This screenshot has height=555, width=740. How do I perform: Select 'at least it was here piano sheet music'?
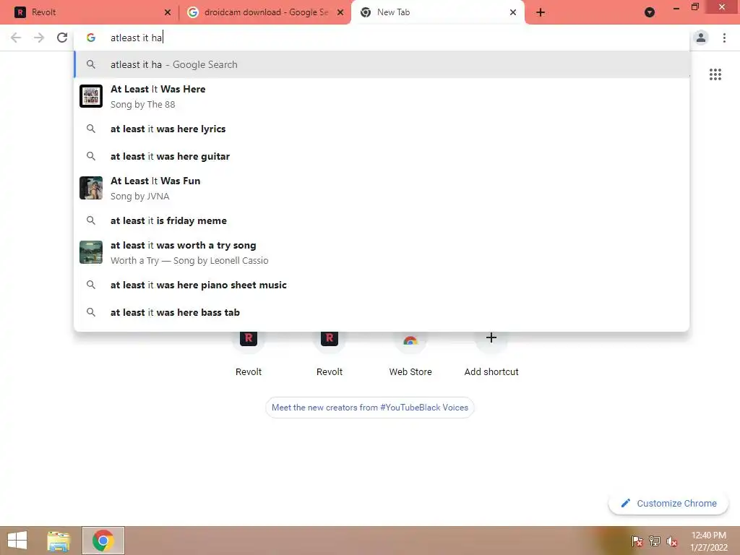click(x=382, y=285)
